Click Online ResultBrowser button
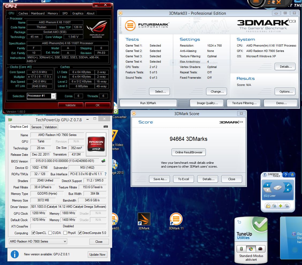Viewport: 302px width, 265px height. [x=189, y=152]
